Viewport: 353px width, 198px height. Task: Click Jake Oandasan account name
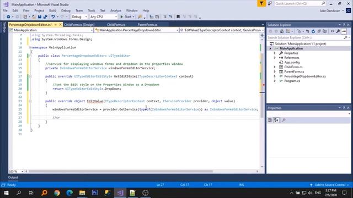pos(330,11)
